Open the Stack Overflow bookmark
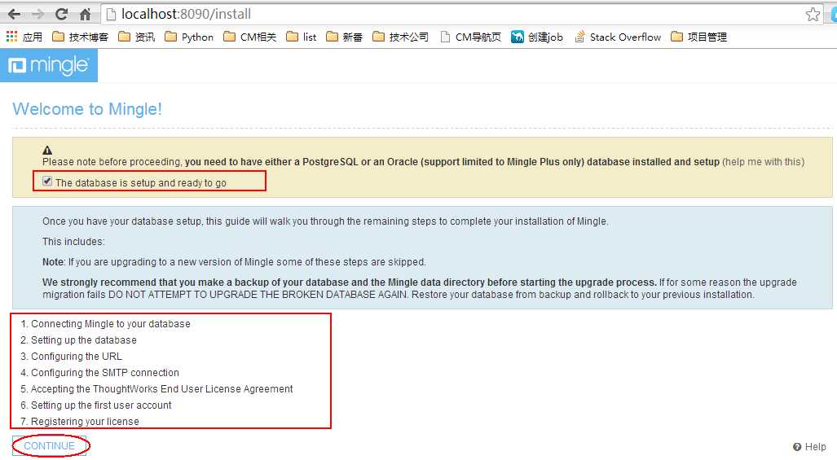Screen dimensions: 837x460 pos(618,37)
